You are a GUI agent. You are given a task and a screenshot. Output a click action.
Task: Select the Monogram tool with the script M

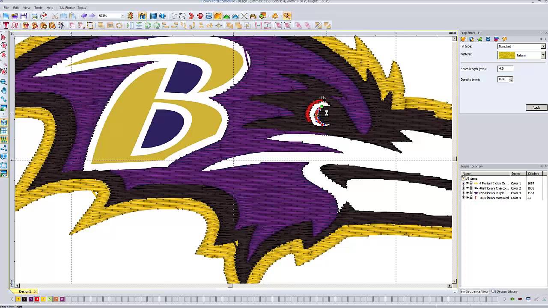[x=15, y=26]
